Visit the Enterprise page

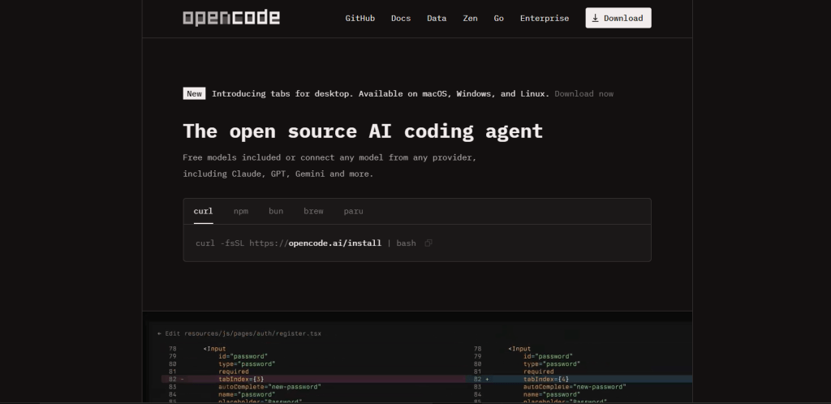pos(545,18)
